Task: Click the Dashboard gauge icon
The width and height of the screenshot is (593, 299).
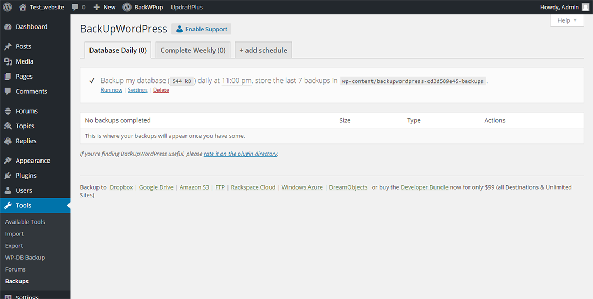Action: pos(8,27)
